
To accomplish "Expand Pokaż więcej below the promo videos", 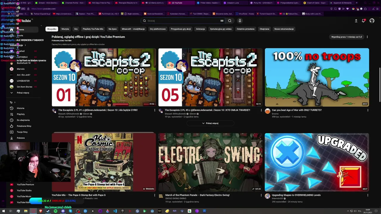I will (x=210, y=123).
